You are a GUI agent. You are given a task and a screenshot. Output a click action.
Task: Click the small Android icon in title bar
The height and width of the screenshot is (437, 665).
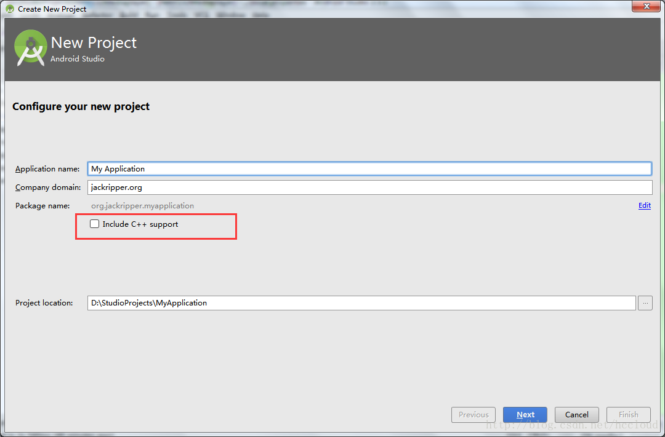coord(10,9)
